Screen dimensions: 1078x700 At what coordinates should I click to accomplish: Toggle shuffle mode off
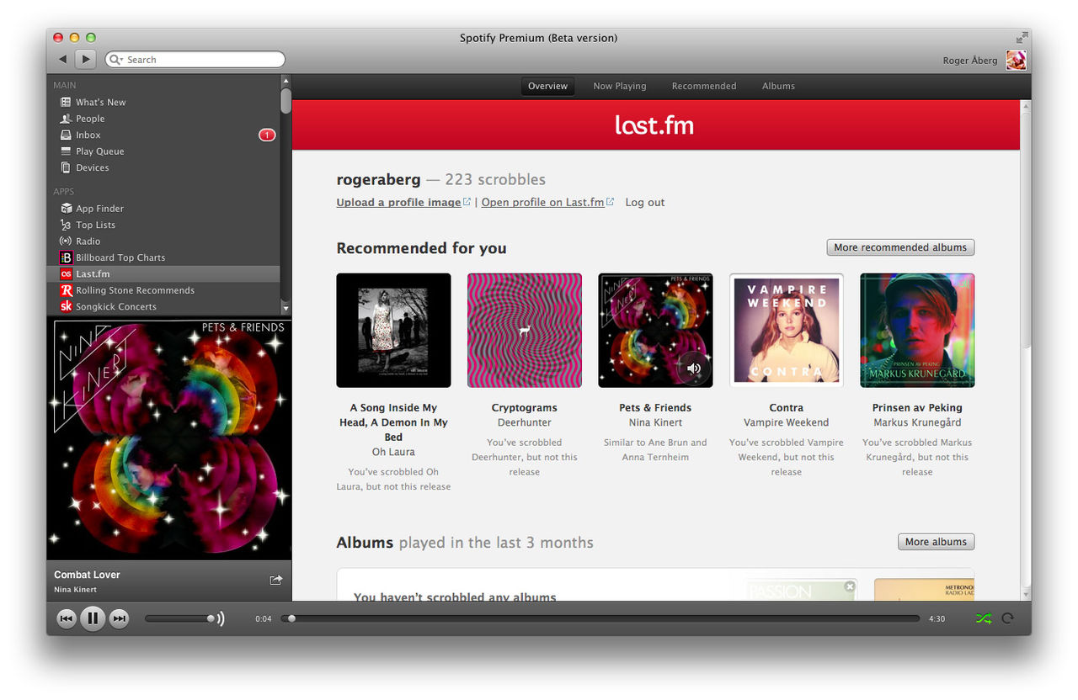point(983,618)
